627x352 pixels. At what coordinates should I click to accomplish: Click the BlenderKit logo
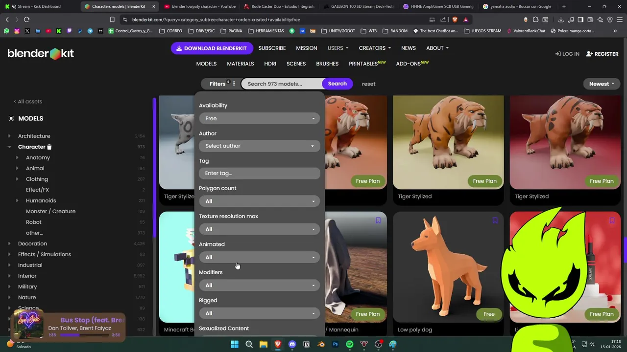coord(41,54)
